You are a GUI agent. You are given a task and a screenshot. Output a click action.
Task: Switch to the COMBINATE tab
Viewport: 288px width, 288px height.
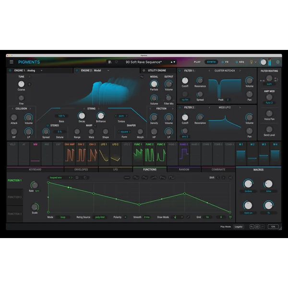click(218, 169)
